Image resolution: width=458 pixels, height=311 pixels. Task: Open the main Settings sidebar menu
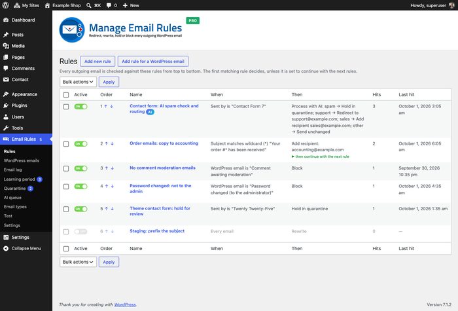[x=26, y=237]
